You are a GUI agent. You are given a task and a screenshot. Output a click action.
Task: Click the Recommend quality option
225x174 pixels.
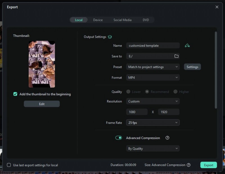pos(147,91)
